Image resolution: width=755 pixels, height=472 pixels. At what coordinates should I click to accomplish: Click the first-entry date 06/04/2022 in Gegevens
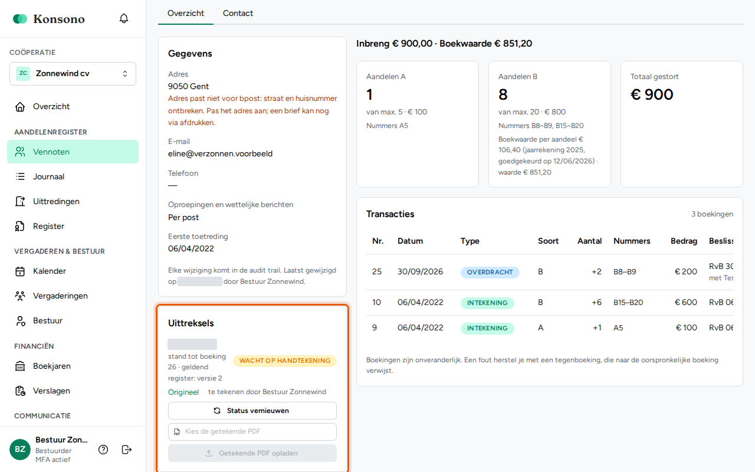tap(191, 249)
